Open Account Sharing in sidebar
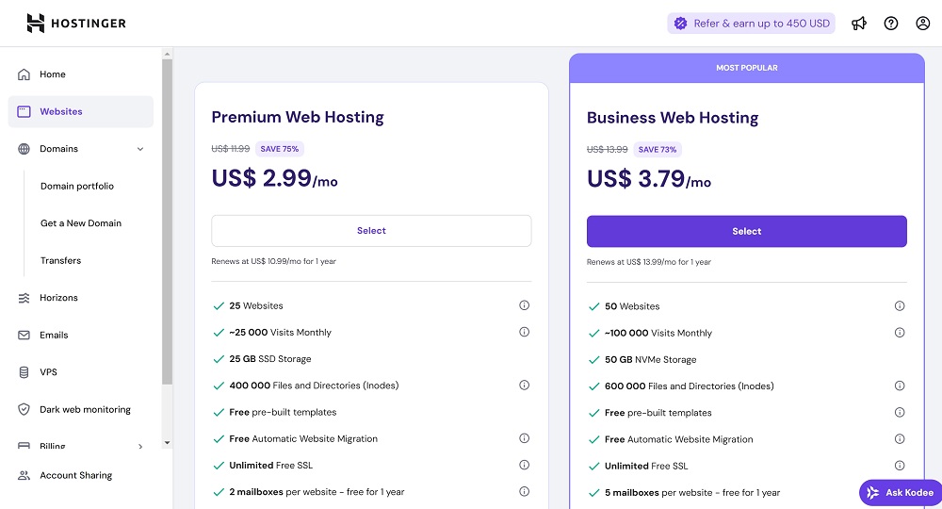 (x=75, y=475)
